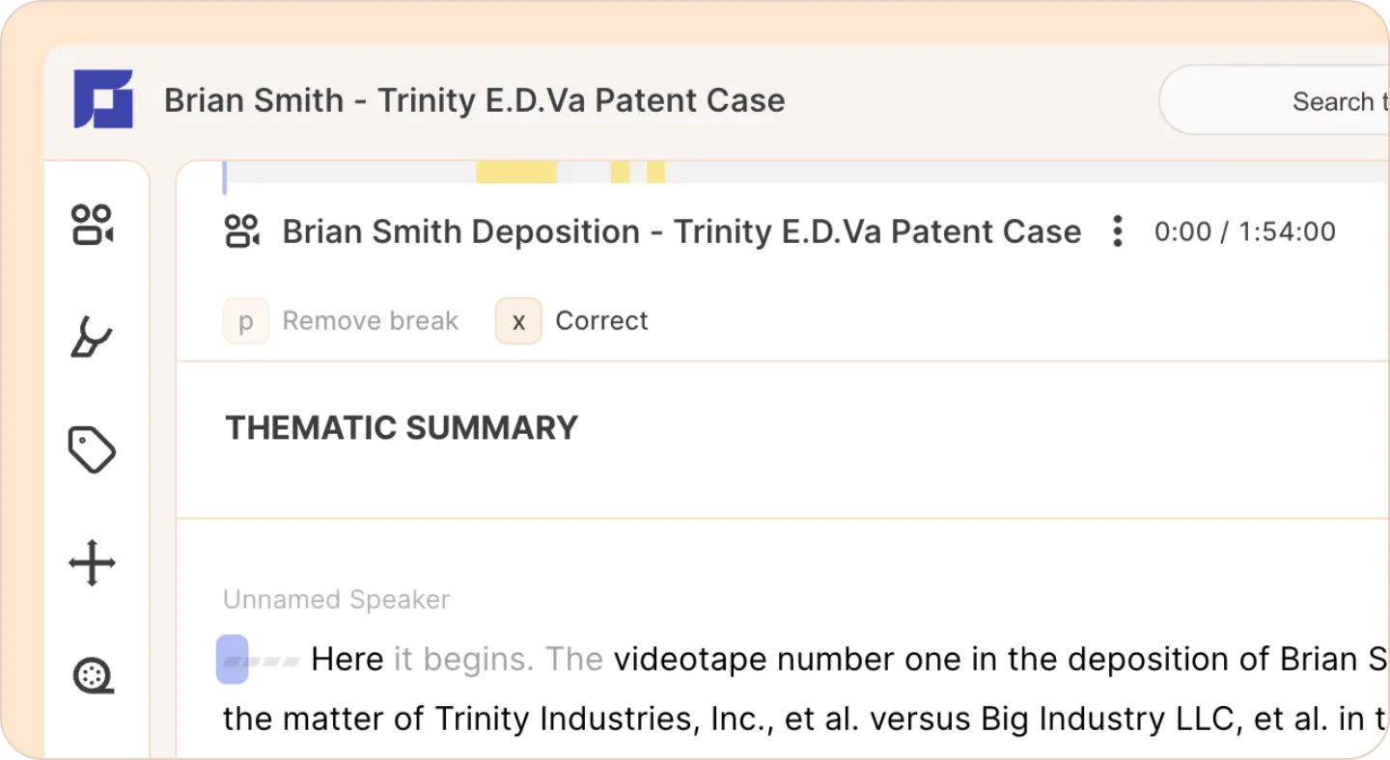This screenshot has width=1390, height=760.
Task: Click the second yellow timeline marker
Action: click(x=620, y=173)
